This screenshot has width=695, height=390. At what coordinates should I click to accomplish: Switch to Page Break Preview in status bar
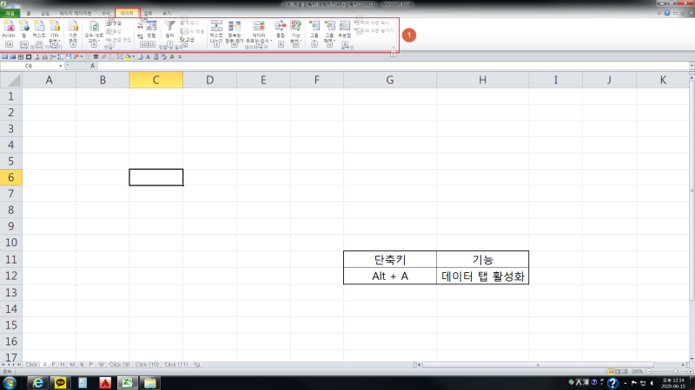point(625,372)
